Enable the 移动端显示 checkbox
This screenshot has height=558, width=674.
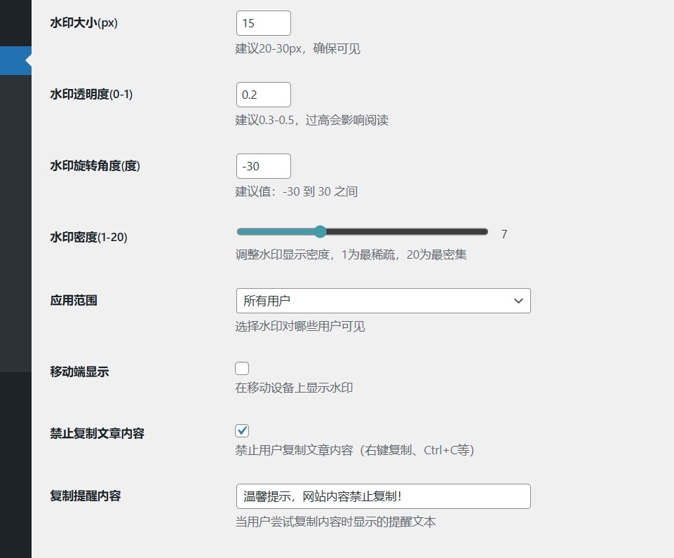tap(242, 368)
